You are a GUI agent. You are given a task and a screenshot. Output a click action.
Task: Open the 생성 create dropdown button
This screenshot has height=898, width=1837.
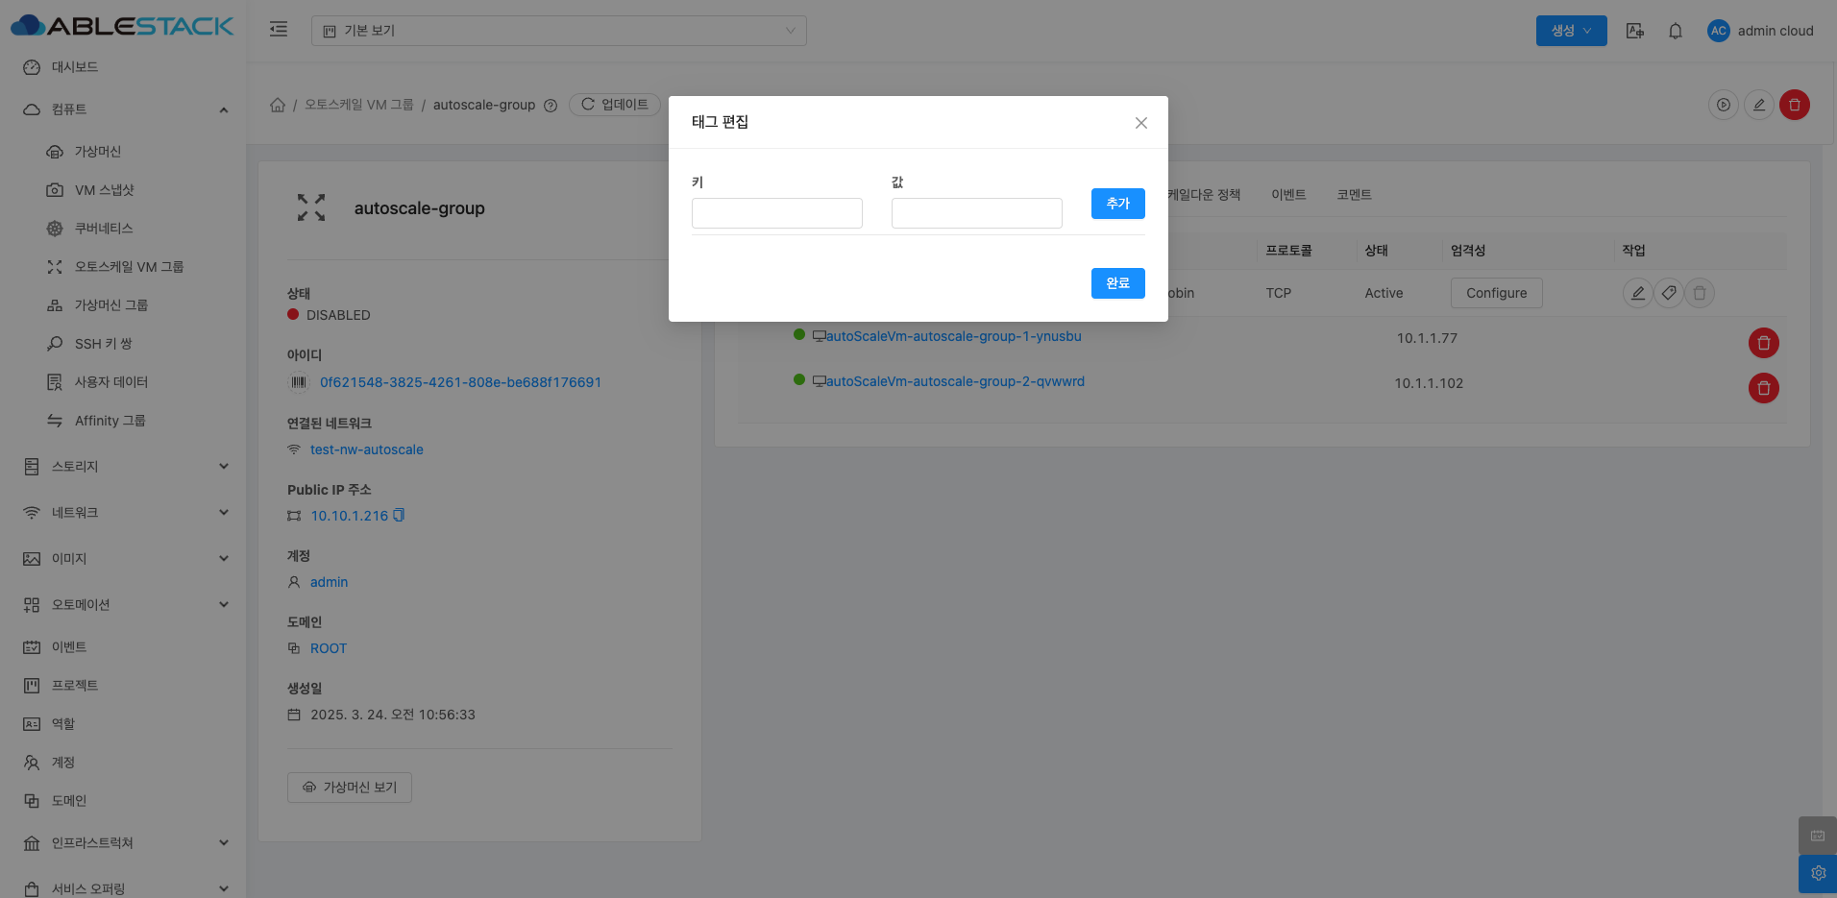[1571, 31]
